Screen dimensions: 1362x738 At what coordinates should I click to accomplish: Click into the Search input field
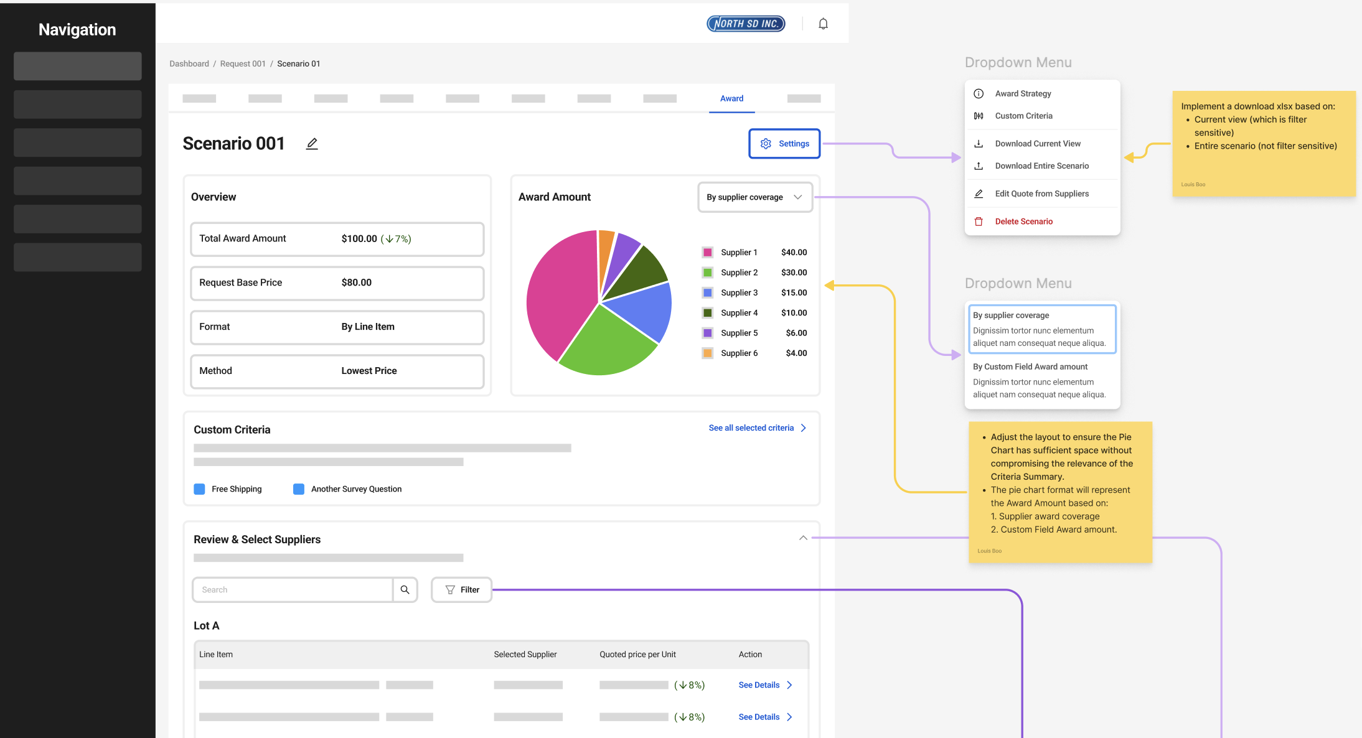(293, 589)
